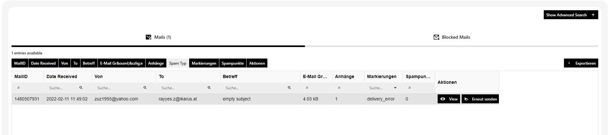Toggle the Spam Typ column visibility

tap(178, 63)
